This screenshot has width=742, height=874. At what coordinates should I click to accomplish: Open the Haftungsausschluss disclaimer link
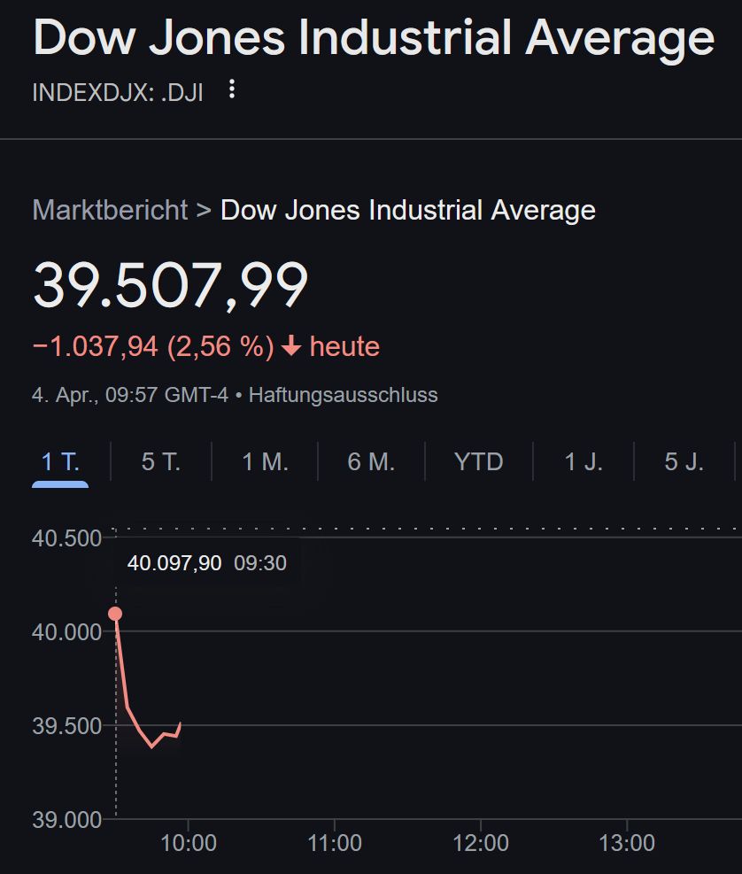click(x=344, y=395)
